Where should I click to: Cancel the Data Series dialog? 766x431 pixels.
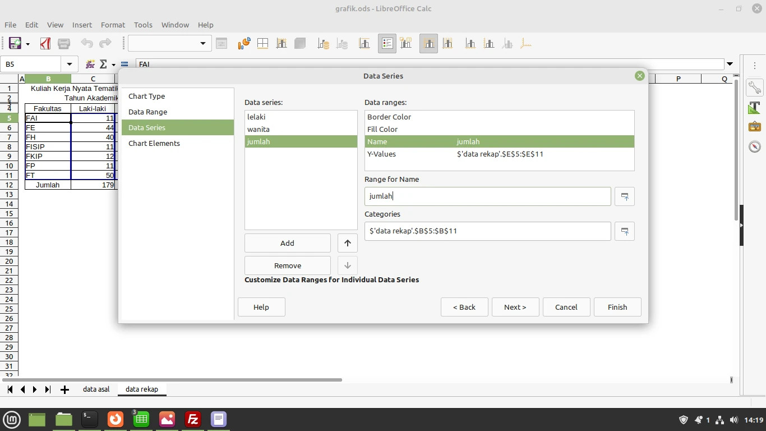click(566, 307)
